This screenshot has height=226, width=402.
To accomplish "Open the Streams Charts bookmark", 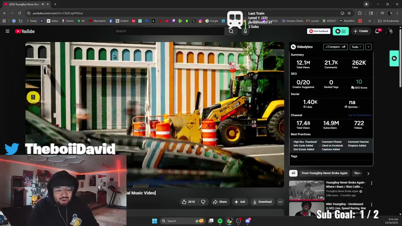I will point(292,21).
